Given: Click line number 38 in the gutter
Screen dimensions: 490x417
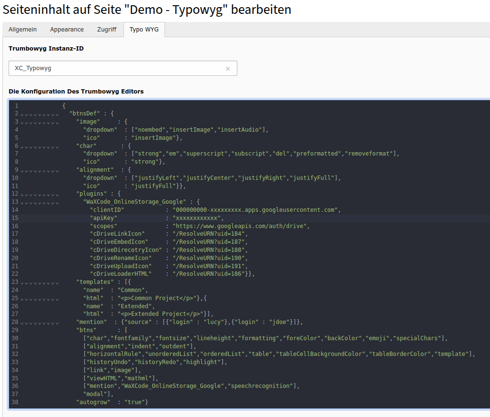Looking at the screenshot, I should pyautogui.click(x=15, y=402).
